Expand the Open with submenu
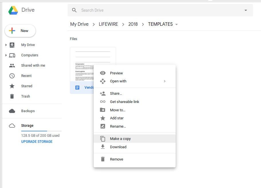261x188 pixels. click(164, 81)
